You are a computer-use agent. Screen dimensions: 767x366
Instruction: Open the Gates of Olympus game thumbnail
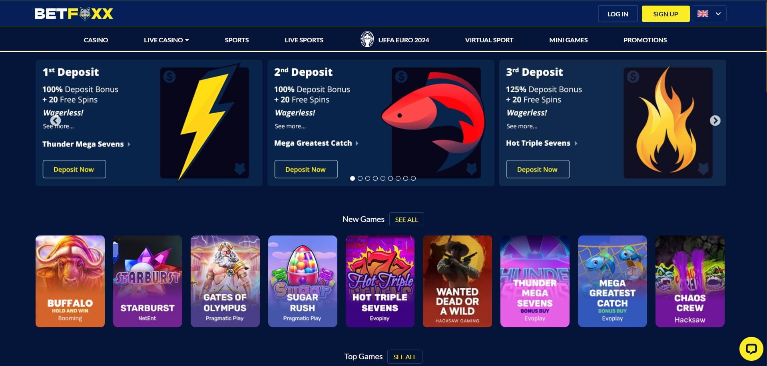(x=225, y=281)
